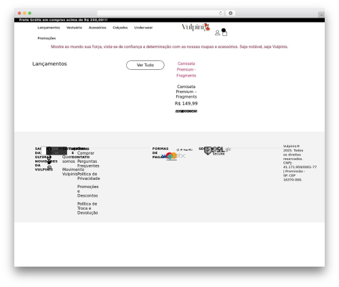Image resolution: width=339 pixels, height=287 pixels.
Task: Open the Calçados menu item
Action: click(120, 28)
